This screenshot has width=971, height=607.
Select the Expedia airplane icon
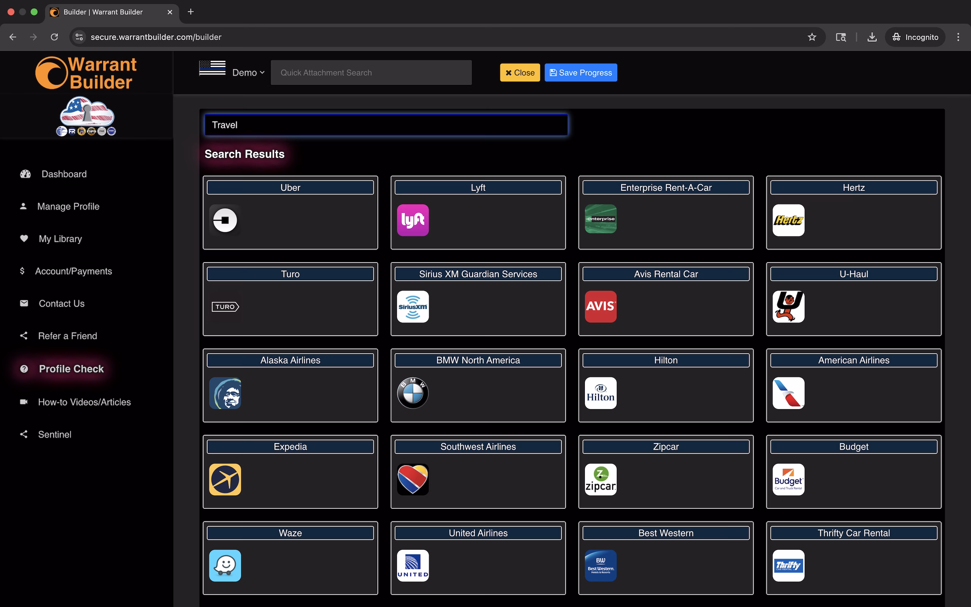[x=225, y=479]
